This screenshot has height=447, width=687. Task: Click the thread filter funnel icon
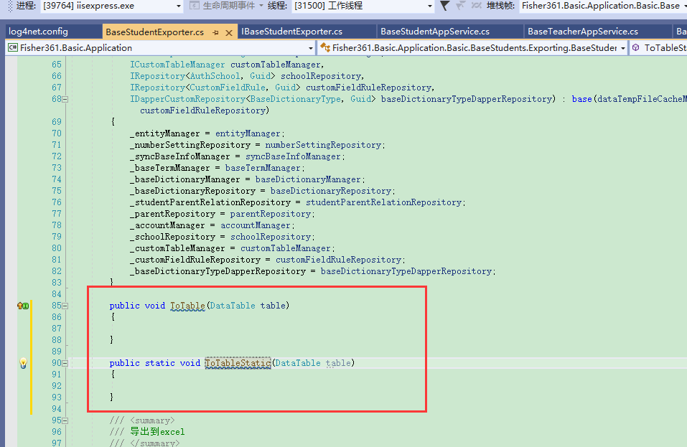point(445,6)
